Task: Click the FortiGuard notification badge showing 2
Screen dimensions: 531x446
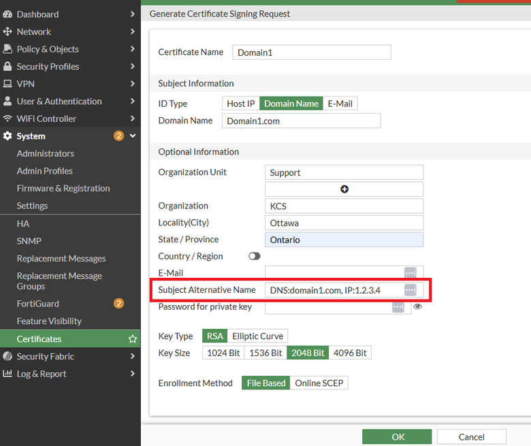Action: coord(118,304)
